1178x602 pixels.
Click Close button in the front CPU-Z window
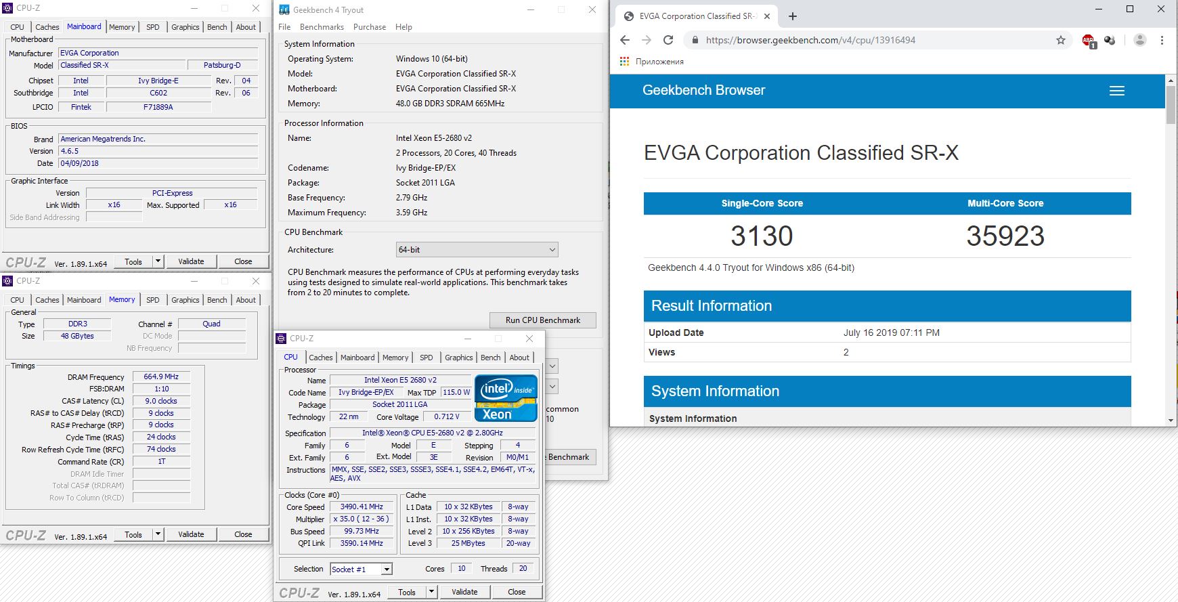point(517,592)
